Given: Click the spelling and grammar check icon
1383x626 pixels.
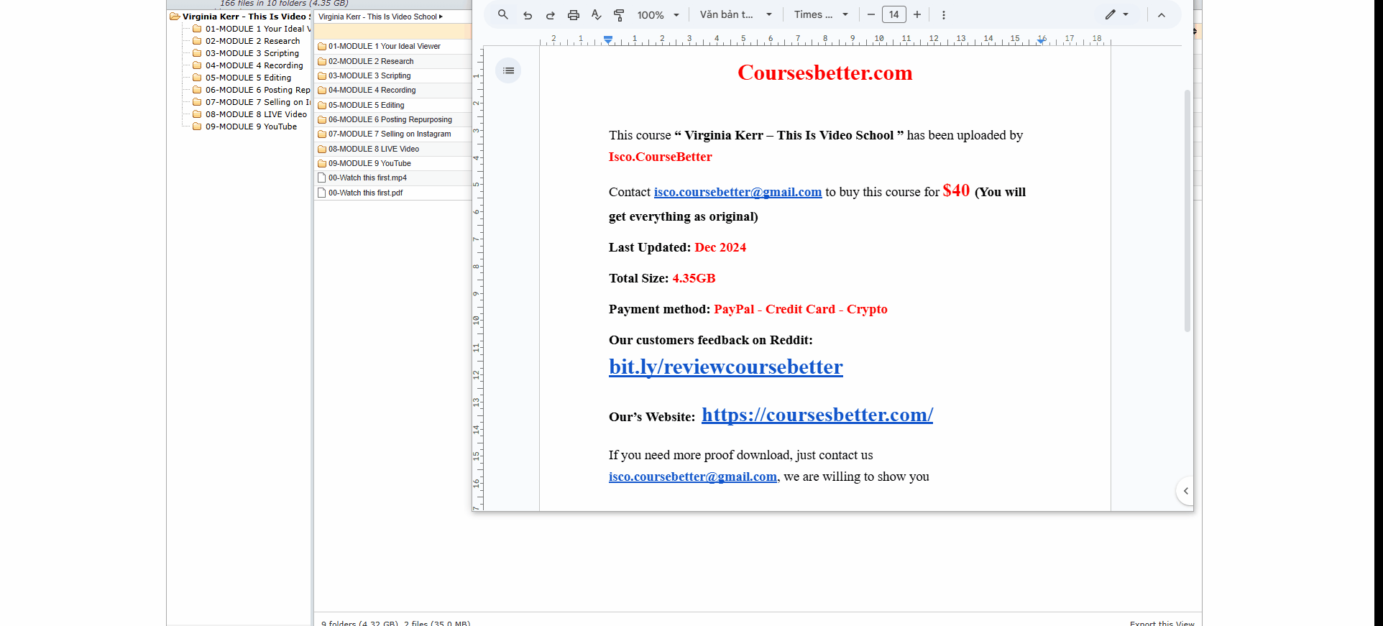Looking at the screenshot, I should coord(596,15).
